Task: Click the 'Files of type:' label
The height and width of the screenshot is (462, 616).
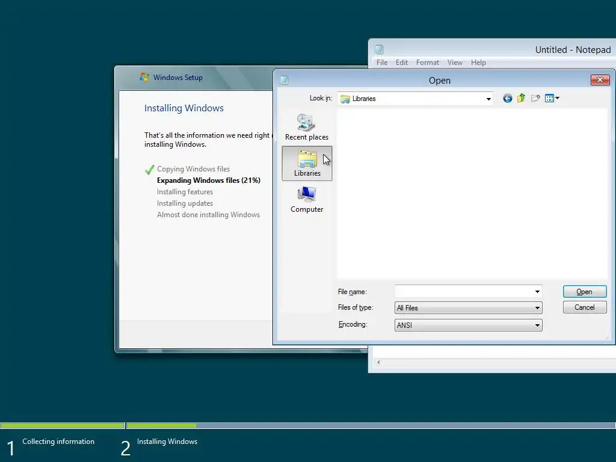Action: (x=356, y=307)
